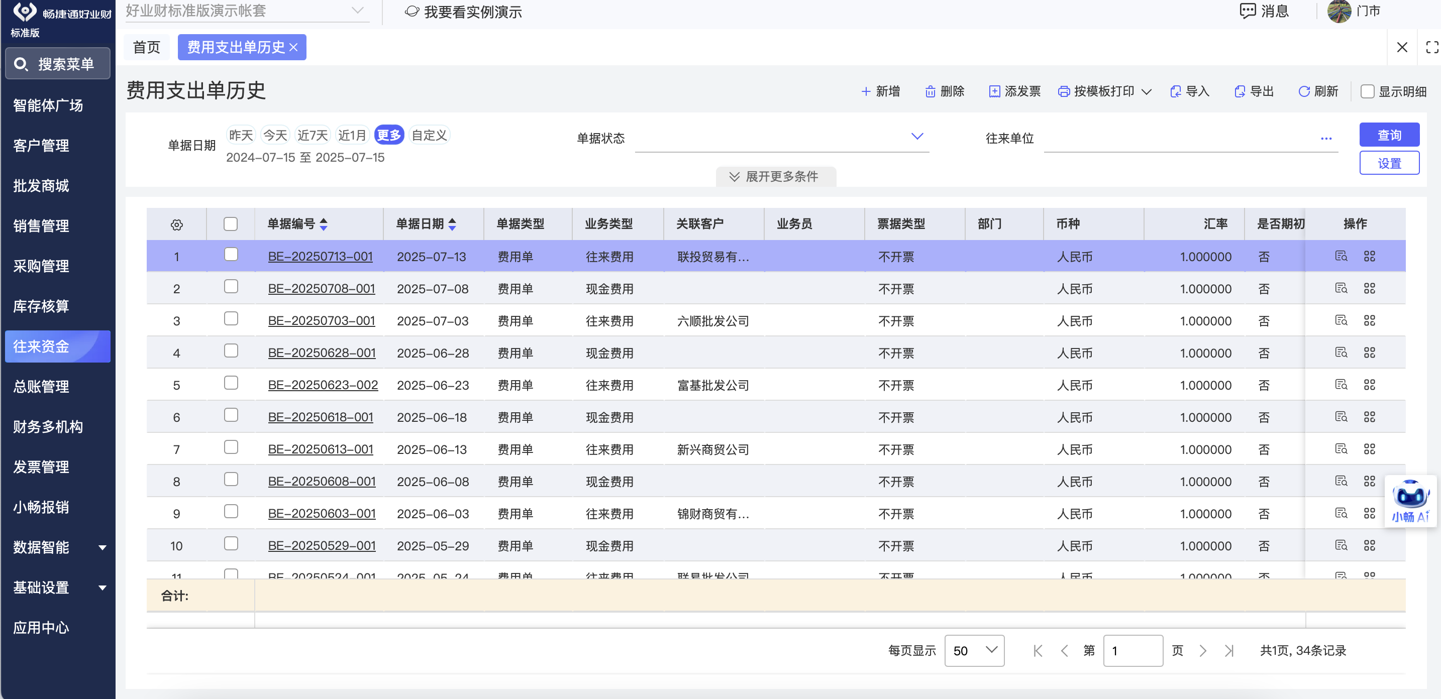Switch to the 首页 tab
The height and width of the screenshot is (699, 1441).
click(147, 48)
